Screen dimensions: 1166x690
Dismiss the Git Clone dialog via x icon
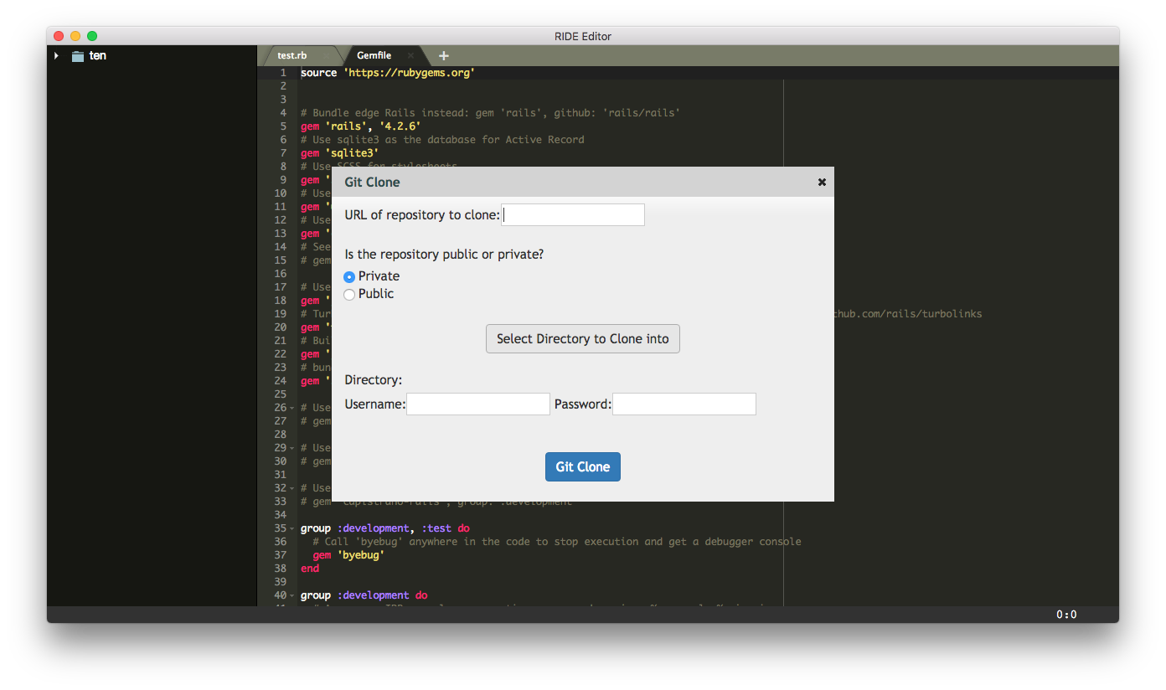[822, 182]
